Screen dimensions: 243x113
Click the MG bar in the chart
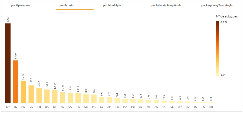click(x=23, y=92)
